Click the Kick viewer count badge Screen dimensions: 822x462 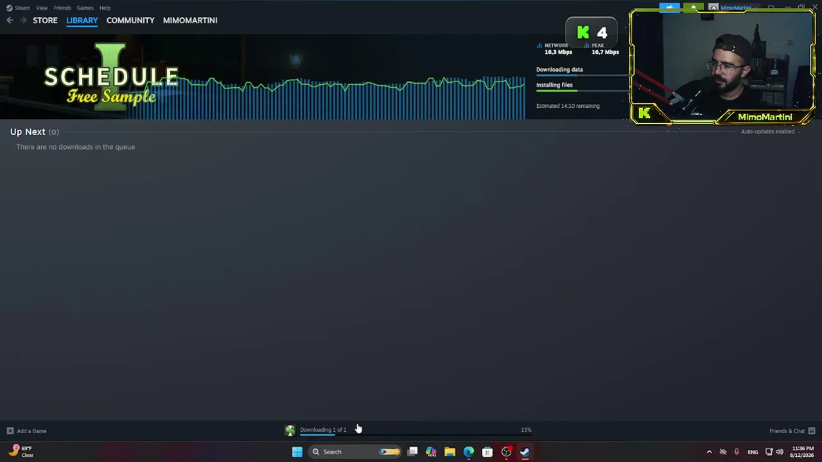(591, 33)
